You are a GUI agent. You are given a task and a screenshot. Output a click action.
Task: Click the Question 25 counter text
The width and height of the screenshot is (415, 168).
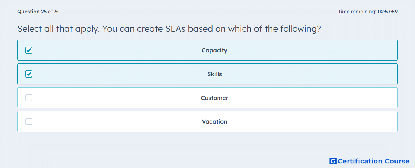(x=32, y=12)
